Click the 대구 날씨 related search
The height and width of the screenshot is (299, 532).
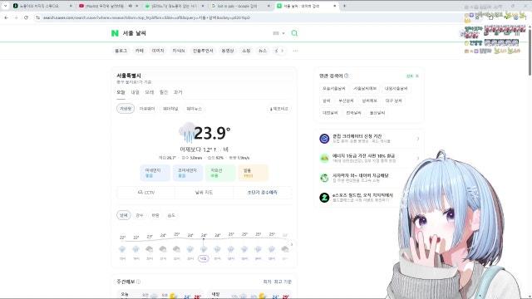pos(393,100)
